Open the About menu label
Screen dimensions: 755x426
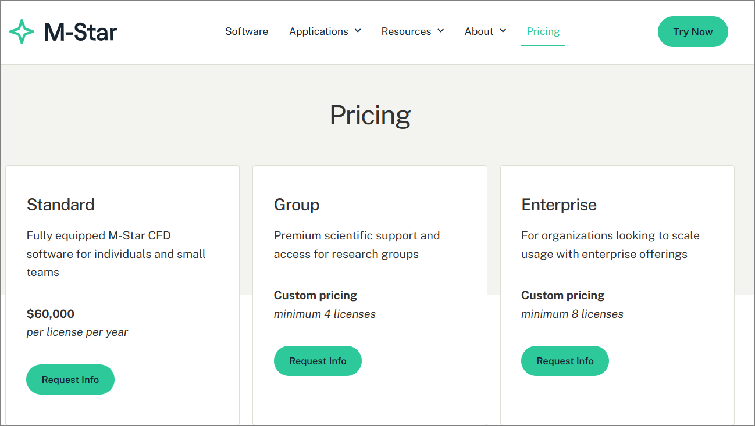click(479, 31)
